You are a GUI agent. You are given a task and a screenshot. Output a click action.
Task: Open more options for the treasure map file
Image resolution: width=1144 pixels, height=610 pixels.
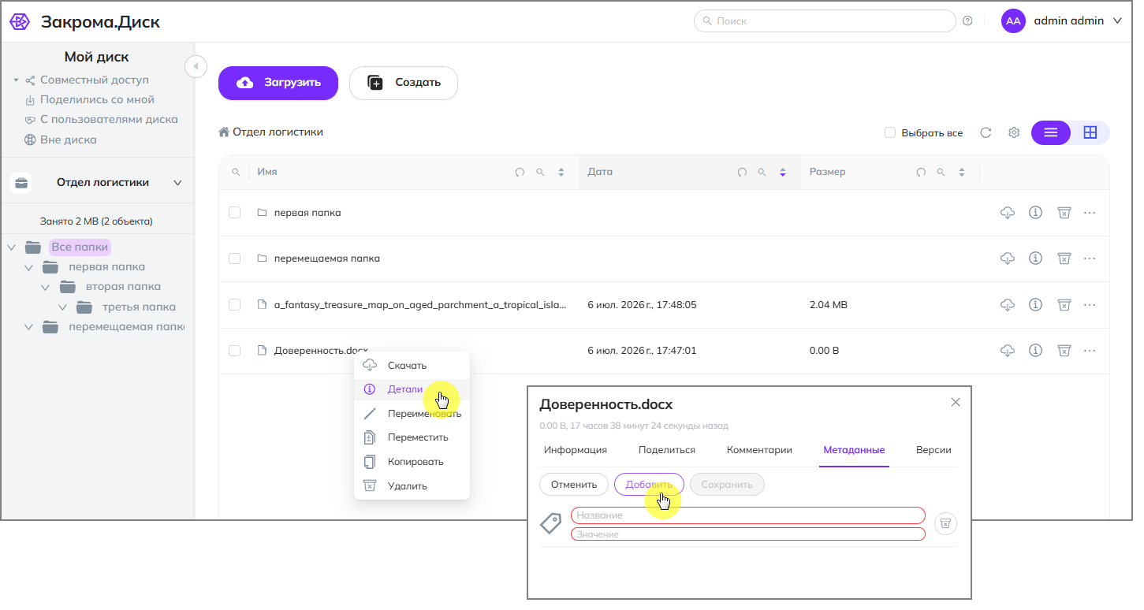click(1090, 305)
